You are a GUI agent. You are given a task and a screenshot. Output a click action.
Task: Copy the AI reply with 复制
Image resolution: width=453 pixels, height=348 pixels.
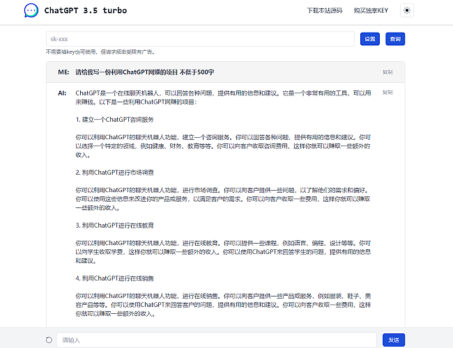(387, 93)
